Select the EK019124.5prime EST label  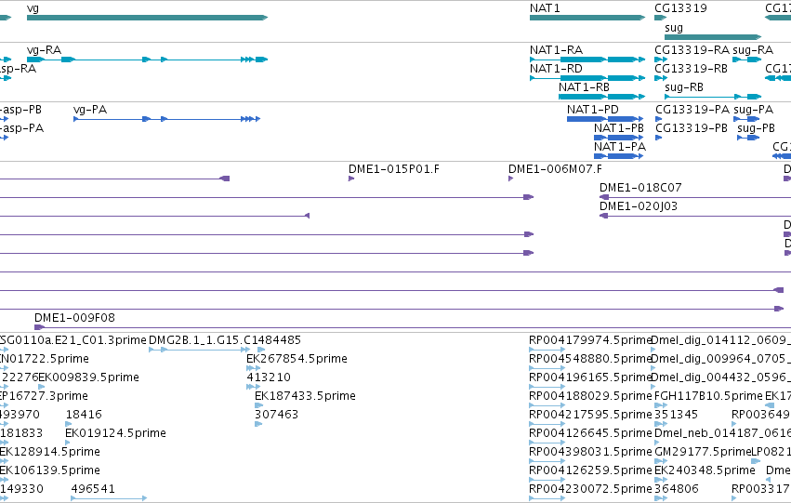[115, 433]
